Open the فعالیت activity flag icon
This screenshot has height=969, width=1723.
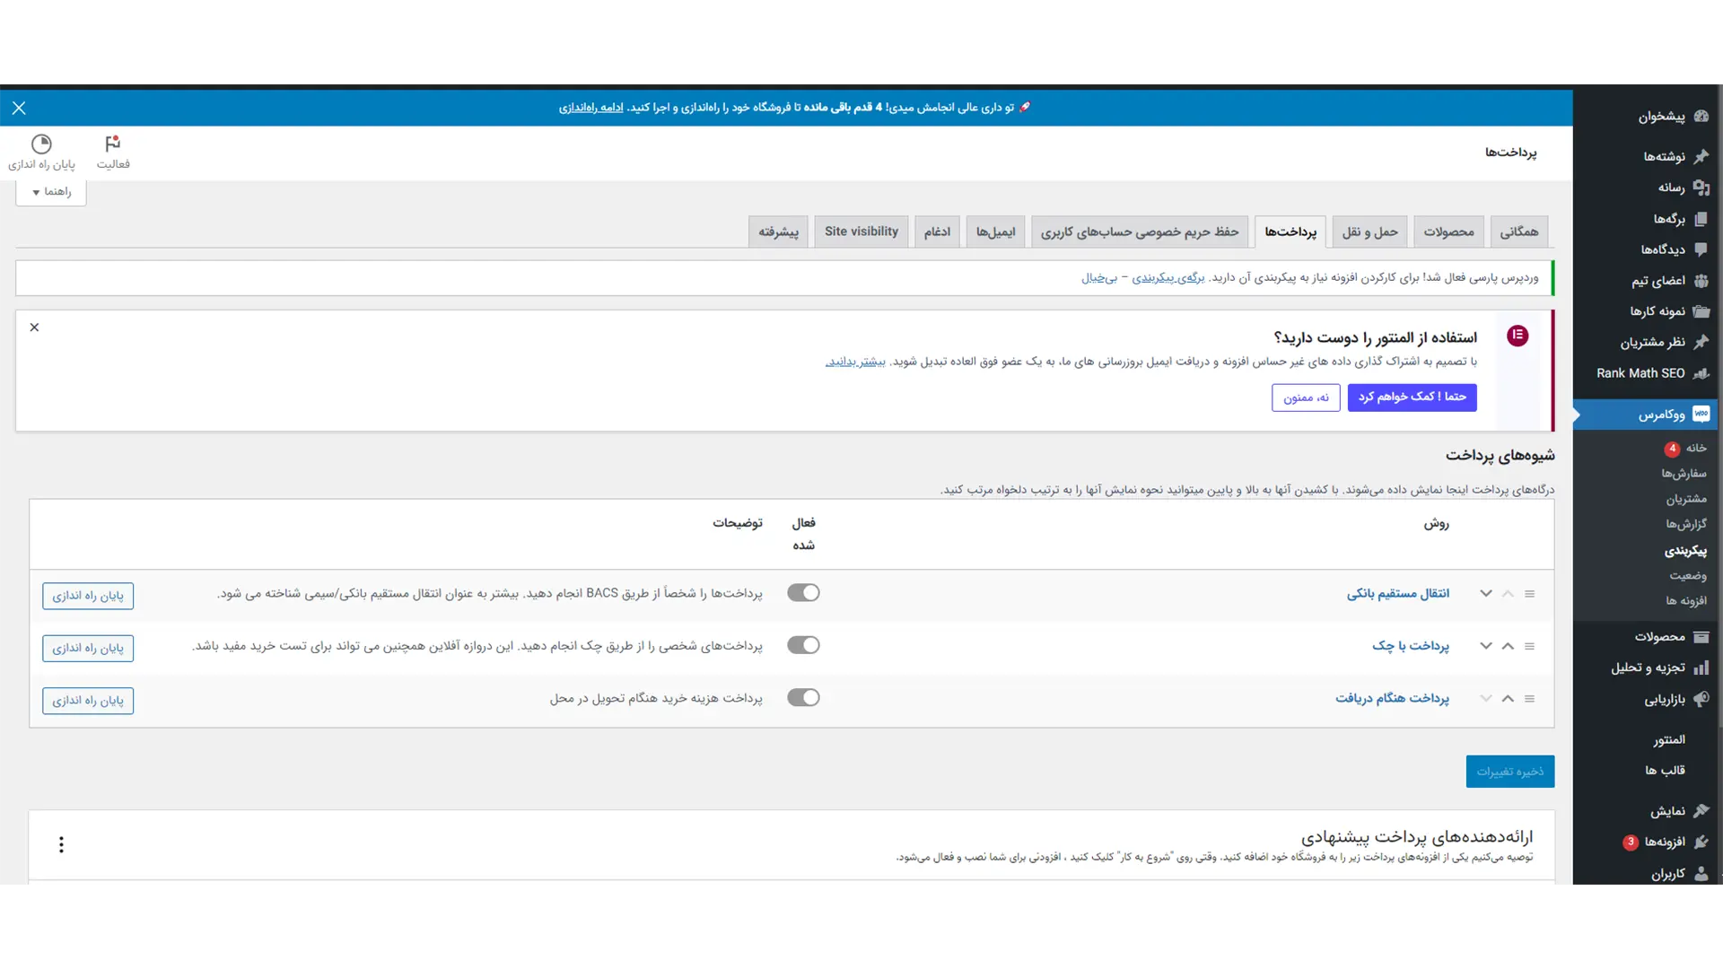pos(113,144)
